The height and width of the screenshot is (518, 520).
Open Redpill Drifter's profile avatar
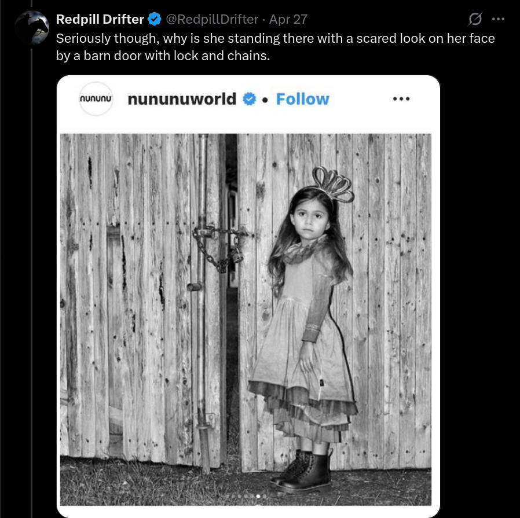click(x=32, y=28)
